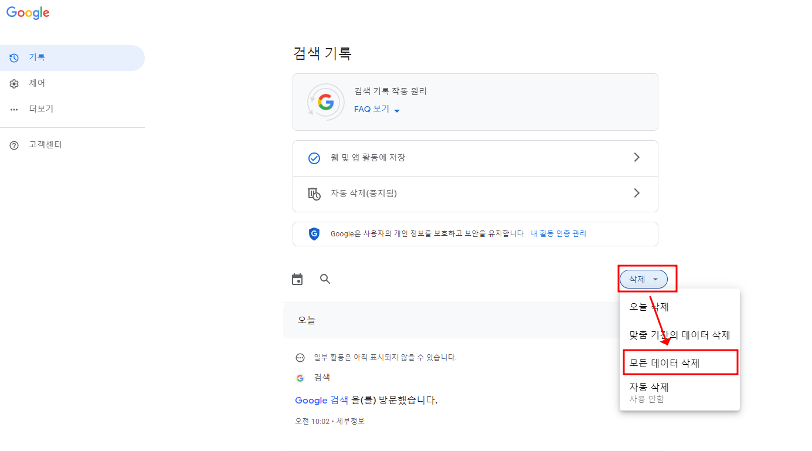Open 자동 삭제(중지됨) settings via chevron

coord(637,194)
